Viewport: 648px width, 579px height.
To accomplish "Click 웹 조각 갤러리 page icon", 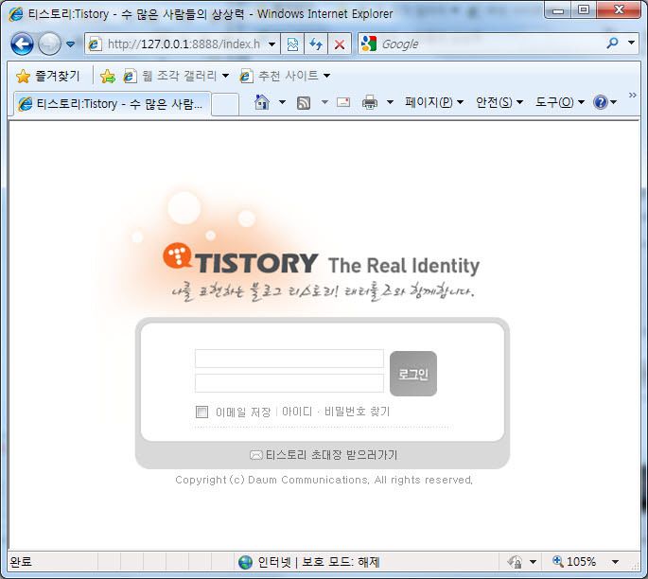I will pos(130,76).
